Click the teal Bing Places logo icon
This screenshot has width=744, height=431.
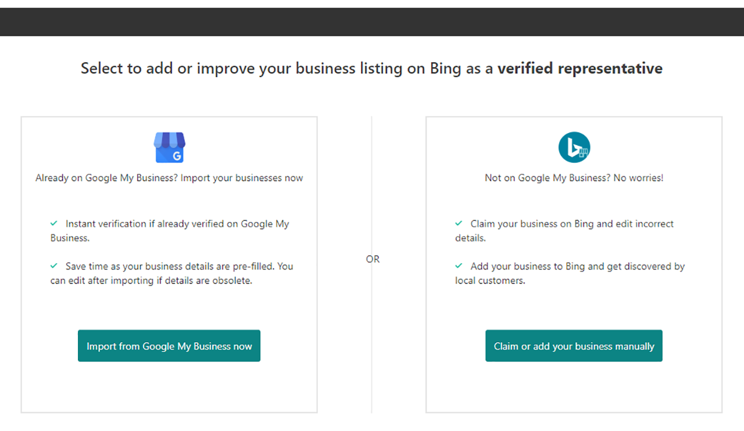[574, 147]
